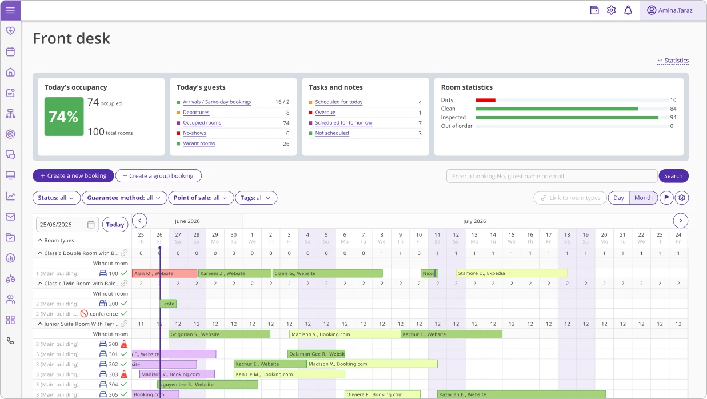The height and width of the screenshot is (399, 707).
Task: Click link icon for Junior Suite Room
Action: (124, 324)
